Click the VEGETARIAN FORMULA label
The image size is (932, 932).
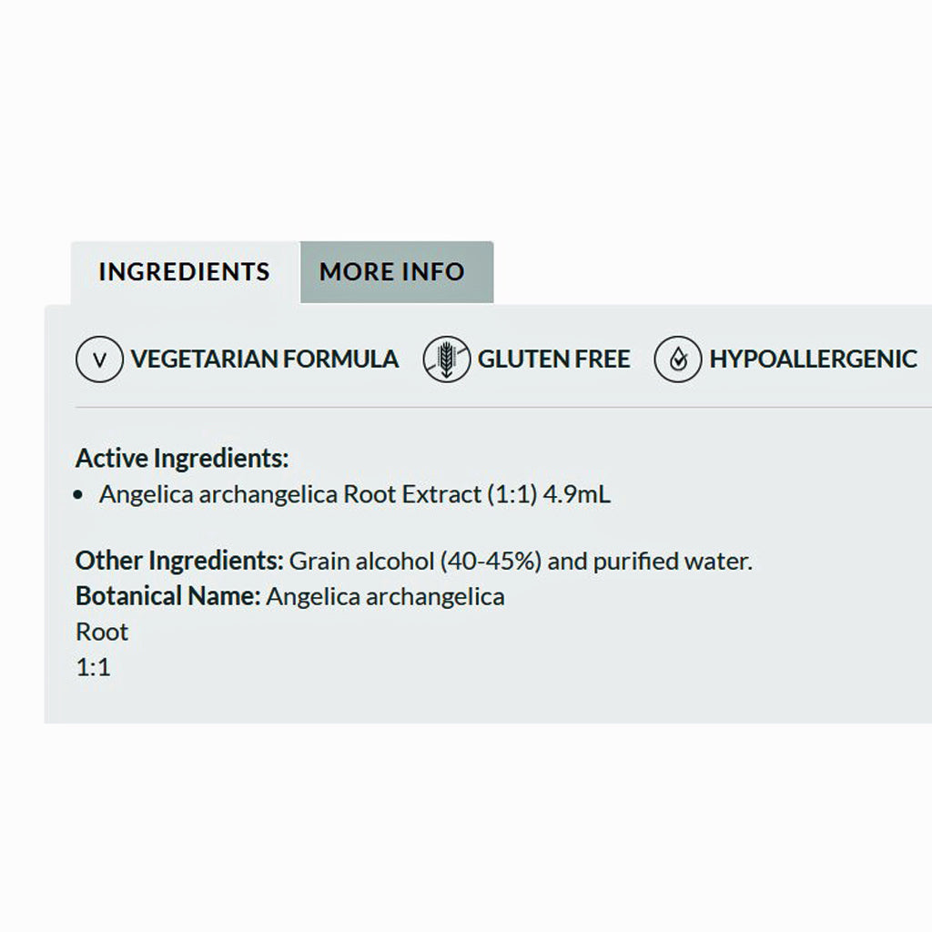(264, 359)
